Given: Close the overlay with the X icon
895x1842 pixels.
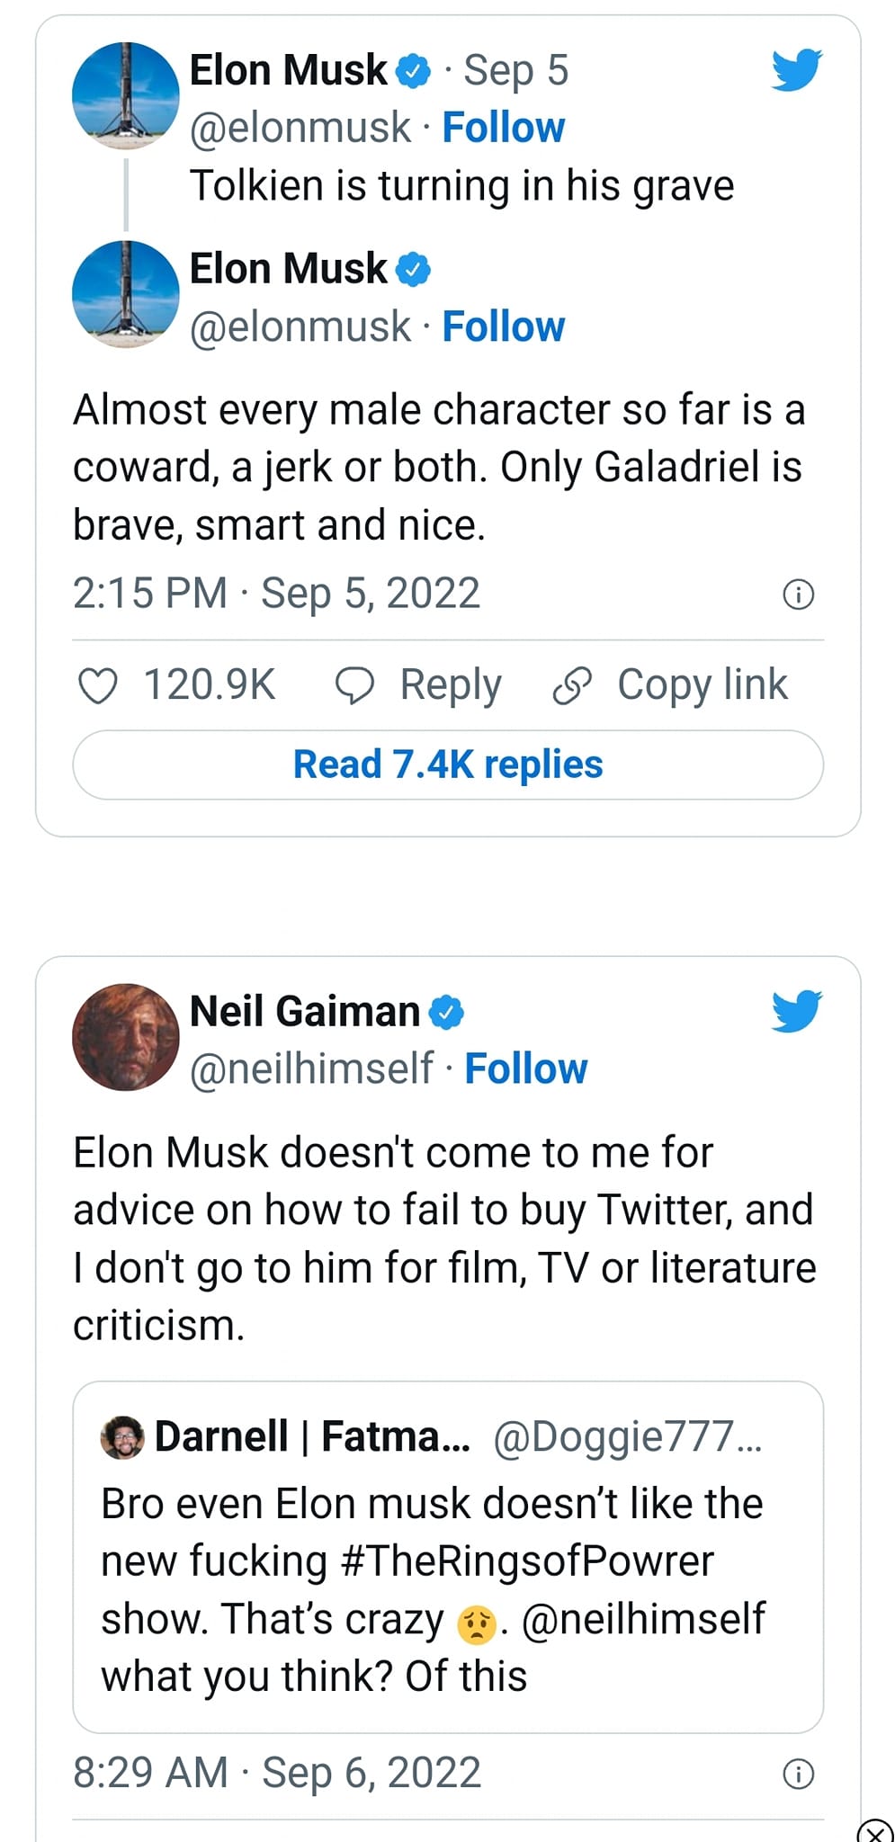Looking at the screenshot, I should coord(874,1831).
